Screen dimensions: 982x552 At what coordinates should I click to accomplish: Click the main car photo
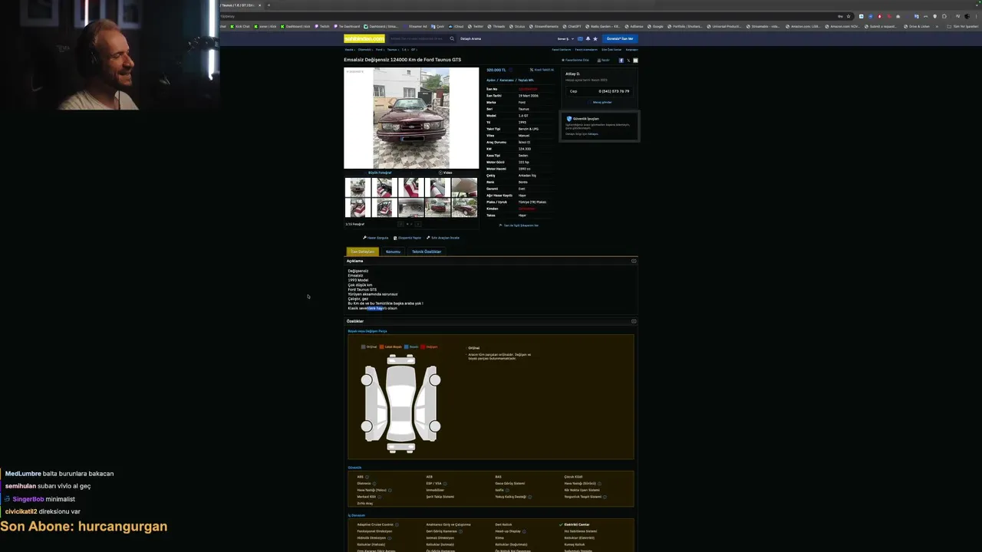pyautogui.click(x=411, y=118)
